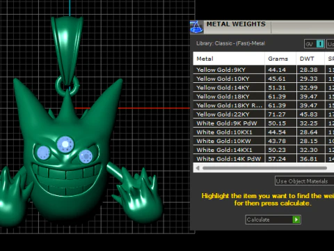The image size is (334, 251).
Task: Select the Yellow Gold:14KY row
Action: [x=264, y=88]
